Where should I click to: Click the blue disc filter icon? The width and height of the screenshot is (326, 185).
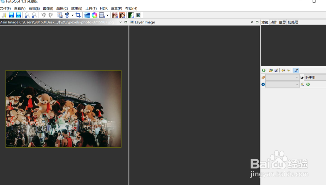tap(263, 85)
